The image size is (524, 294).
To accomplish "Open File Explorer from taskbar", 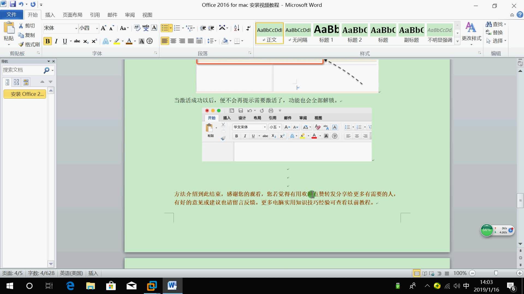I will pyautogui.click(x=90, y=286).
